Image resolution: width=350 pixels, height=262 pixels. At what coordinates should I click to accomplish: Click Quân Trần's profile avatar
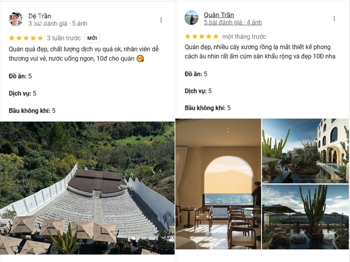(x=191, y=18)
